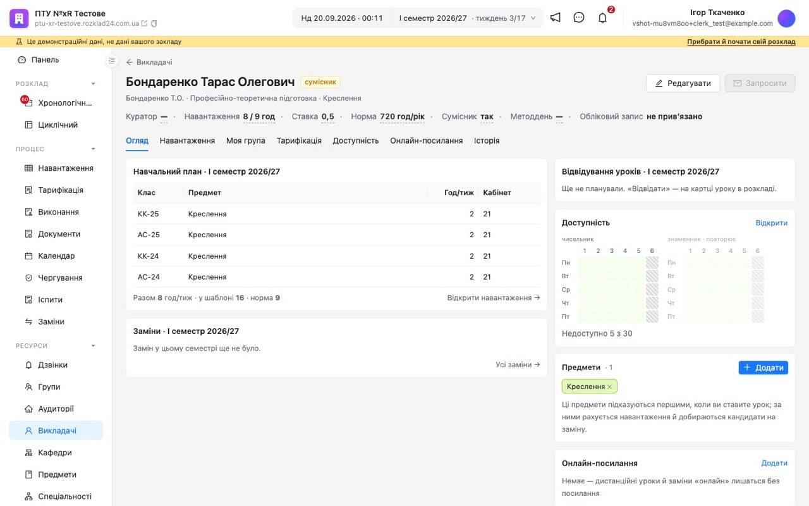Remove the Креслення subject chip

[610, 387]
